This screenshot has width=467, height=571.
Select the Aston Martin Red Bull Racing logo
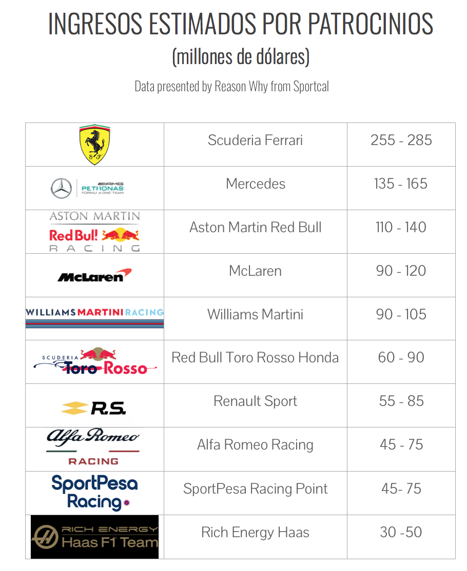pyautogui.click(x=95, y=232)
